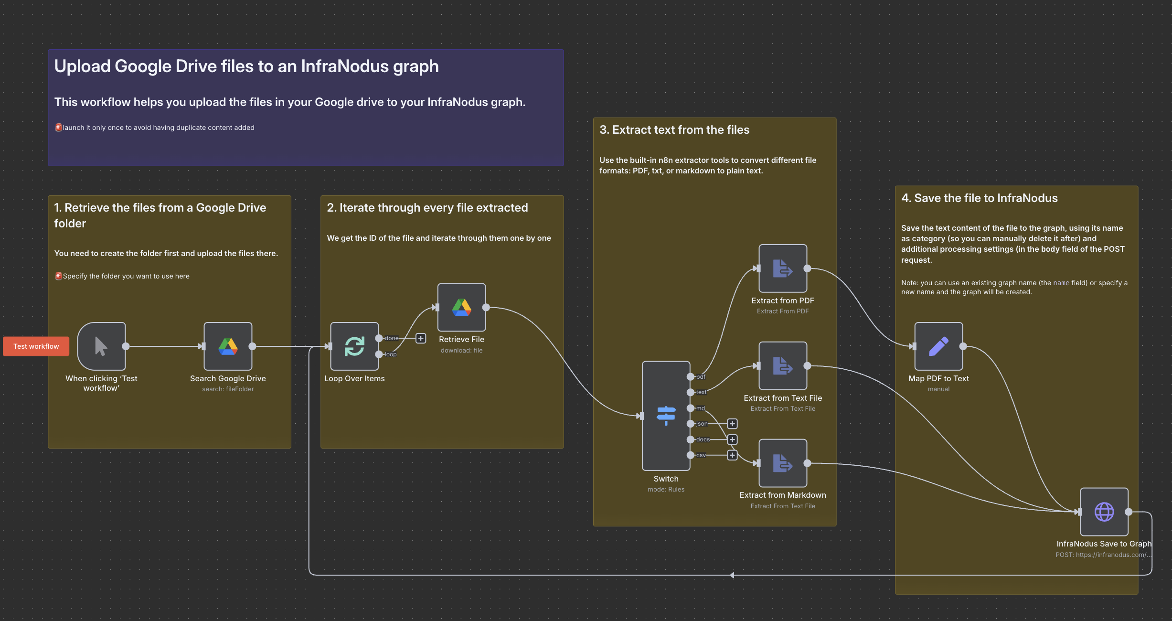The height and width of the screenshot is (621, 1172).
Task: Click the Loop Over Items loop output connector
Action: [x=379, y=354]
